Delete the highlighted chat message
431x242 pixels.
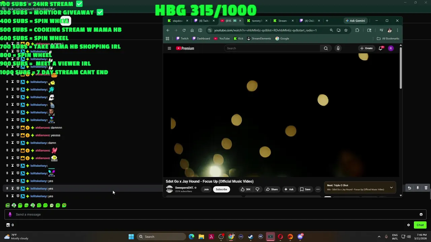426,188
